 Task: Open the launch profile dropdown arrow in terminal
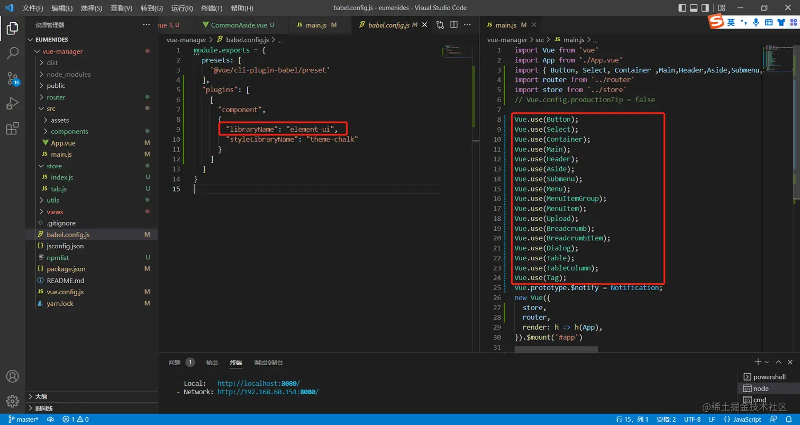[767, 363]
